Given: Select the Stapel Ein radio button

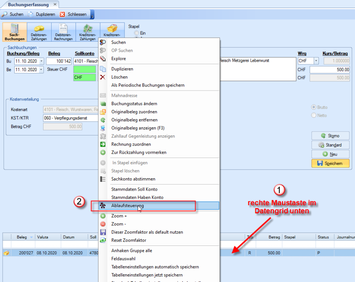Looking at the screenshot, I should pos(137,33).
